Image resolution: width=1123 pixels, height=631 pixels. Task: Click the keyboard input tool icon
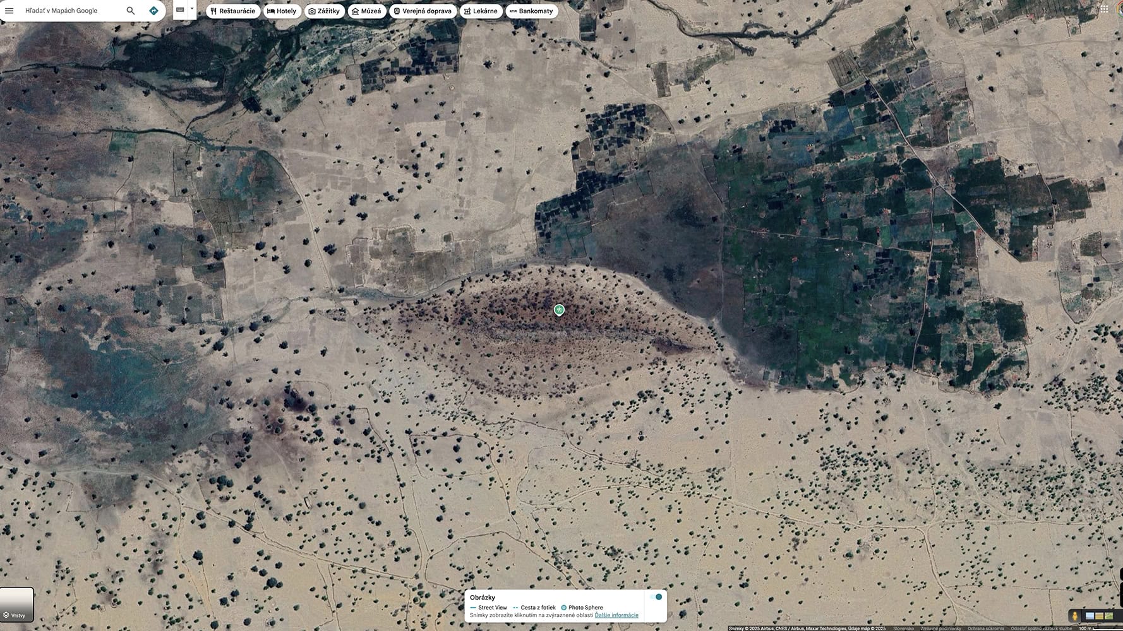click(x=180, y=10)
